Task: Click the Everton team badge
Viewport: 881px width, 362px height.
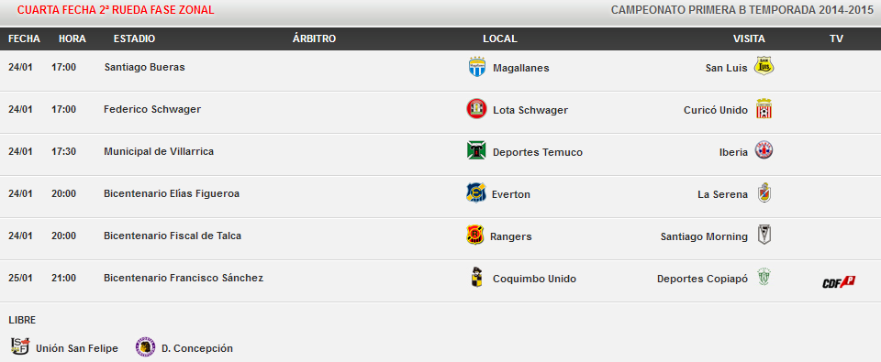Action: [476, 192]
